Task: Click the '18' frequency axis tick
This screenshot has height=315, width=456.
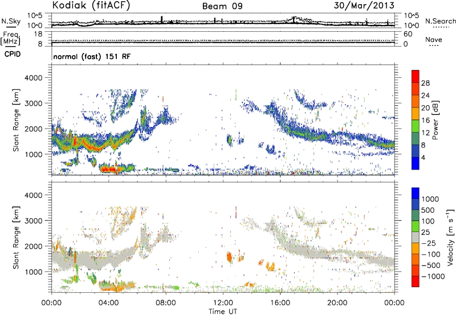Action: [x=38, y=34]
